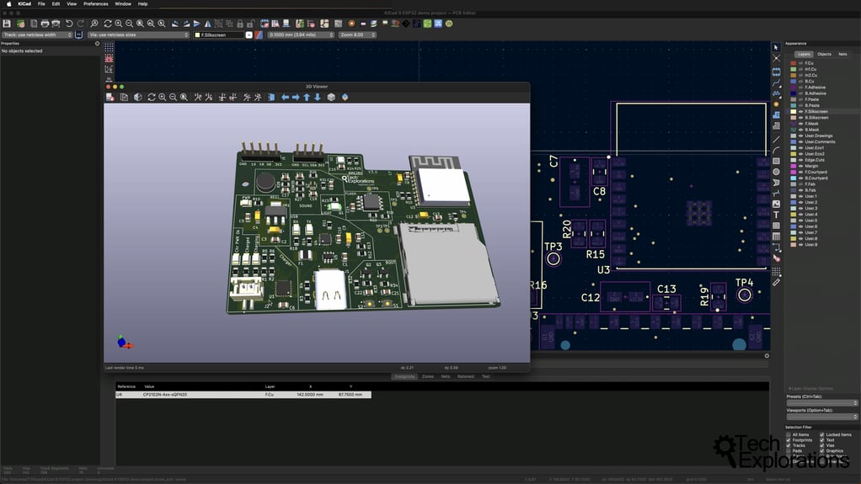Select the Route Tracks tool in right toolbar
861x484 pixels.
click(x=776, y=82)
